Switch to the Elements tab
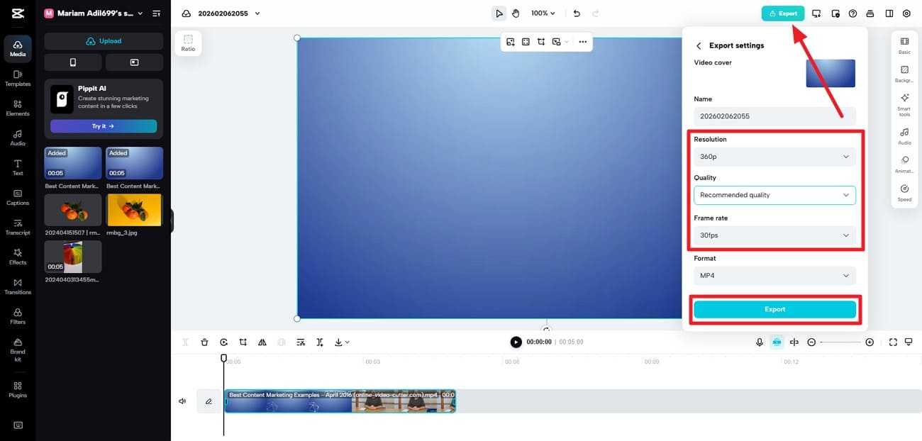Screen dimensions: 922x441 [x=18, y=108]
